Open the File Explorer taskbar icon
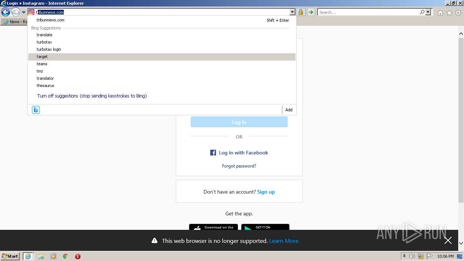The image size is (464, 261). (x=41, y=256)
